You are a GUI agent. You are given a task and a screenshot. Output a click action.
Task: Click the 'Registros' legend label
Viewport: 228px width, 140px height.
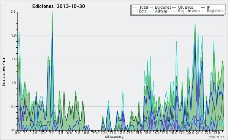click(x=215, y=11)
